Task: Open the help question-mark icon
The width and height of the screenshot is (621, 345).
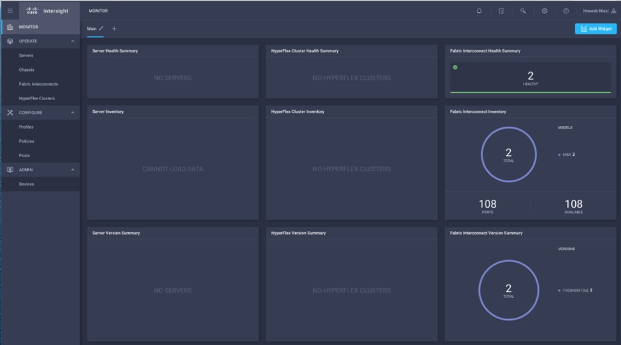Action: (x=566, y=11)
